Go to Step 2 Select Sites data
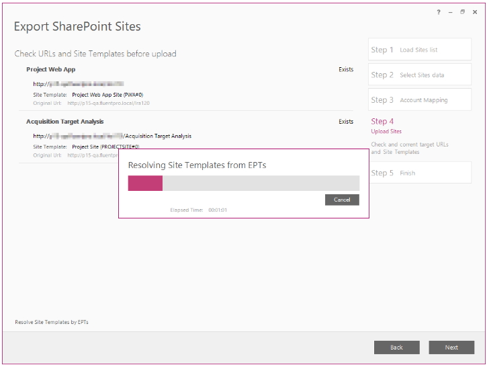 [x=419, y=75]
